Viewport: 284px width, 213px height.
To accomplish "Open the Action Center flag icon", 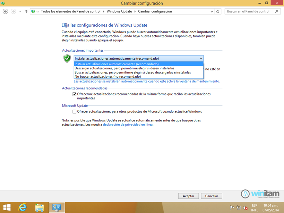I will (x=233, y=207).
